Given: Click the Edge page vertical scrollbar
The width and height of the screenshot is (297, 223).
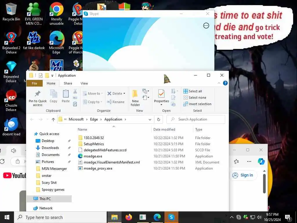Looking at the screenshot, I should tap(265, 184).
